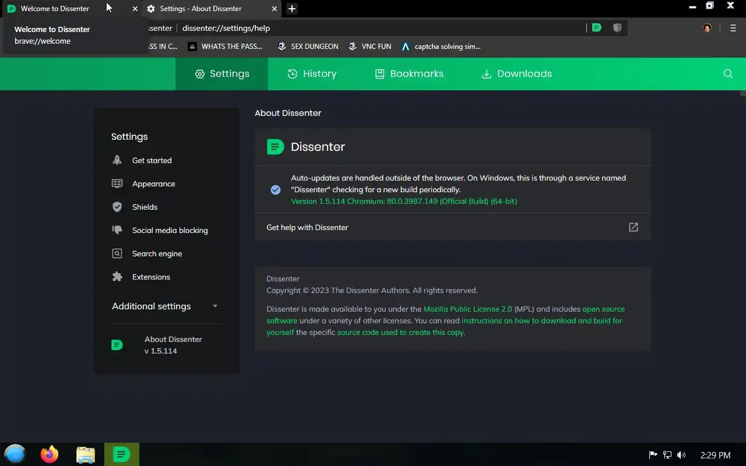Open the user profile avatar menu
The image size is (746, 466).
point(707,28)
